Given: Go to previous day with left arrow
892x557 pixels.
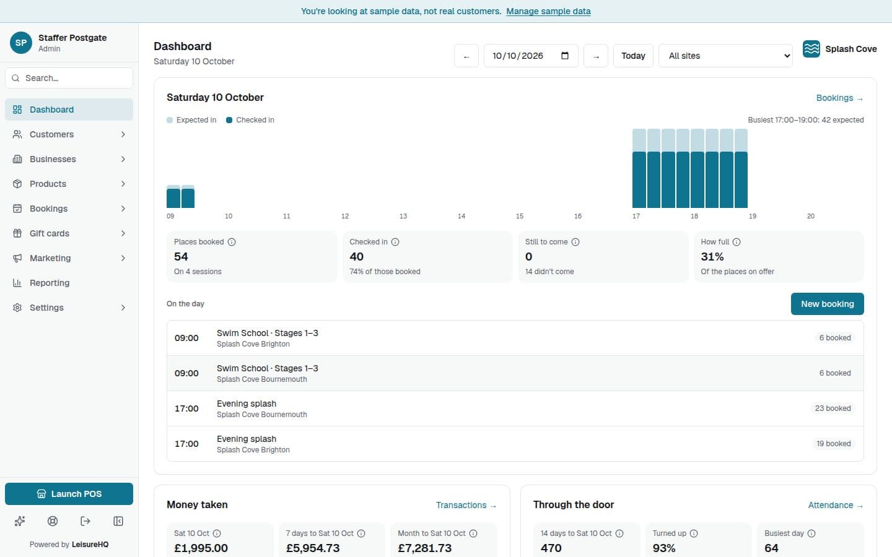Looking at the screenshot, I should point(466,56).
